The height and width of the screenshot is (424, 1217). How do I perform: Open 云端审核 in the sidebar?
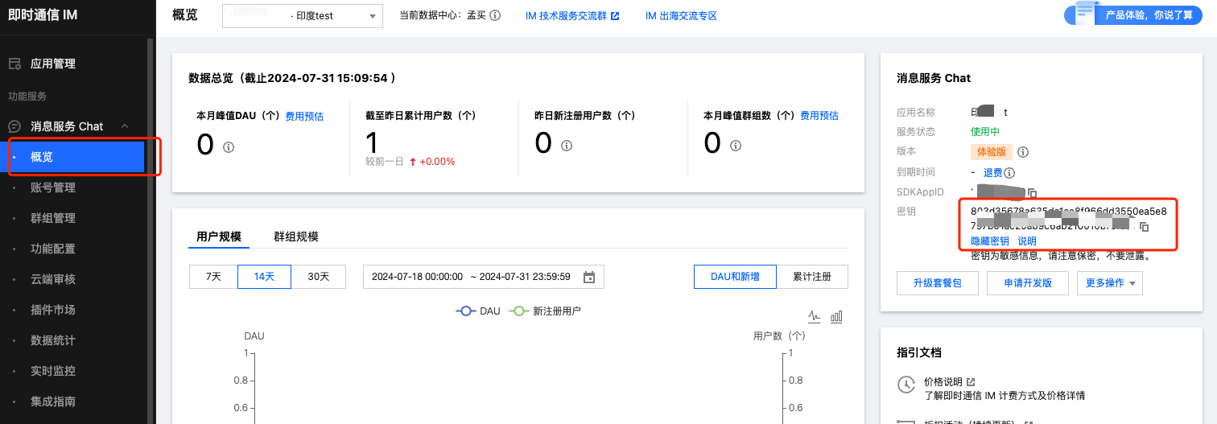coord(53,279)
